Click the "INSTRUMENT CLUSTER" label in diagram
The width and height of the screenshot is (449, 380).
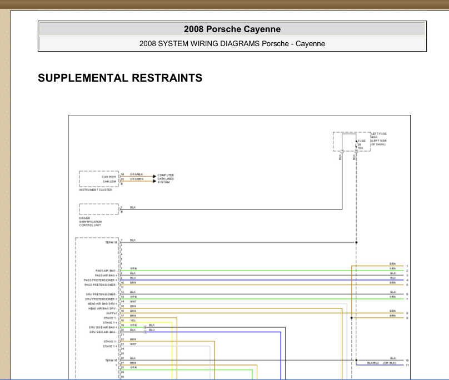pyautogui.click(x=96, y=190)
